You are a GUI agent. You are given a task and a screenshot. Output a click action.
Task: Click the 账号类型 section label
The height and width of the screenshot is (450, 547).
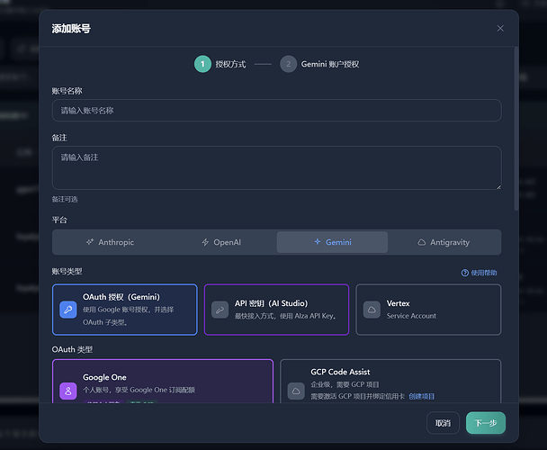click(x=67, y=271)
